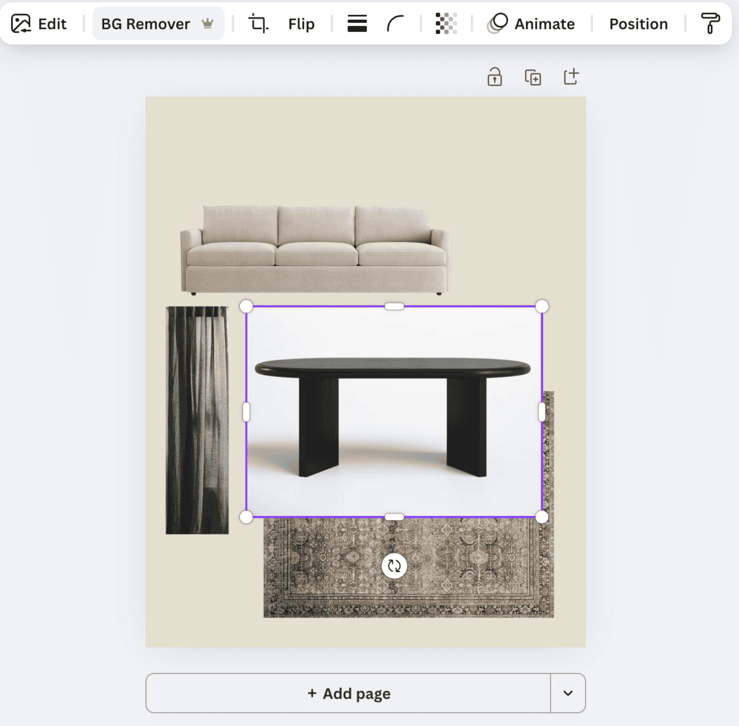
Task: Click the add new page icon above canvas
Action: point(571,76)
